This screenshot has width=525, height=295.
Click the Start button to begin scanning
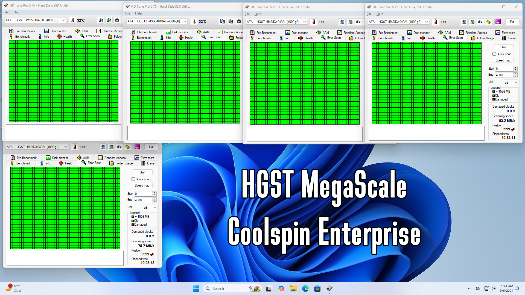coord(503,47)
